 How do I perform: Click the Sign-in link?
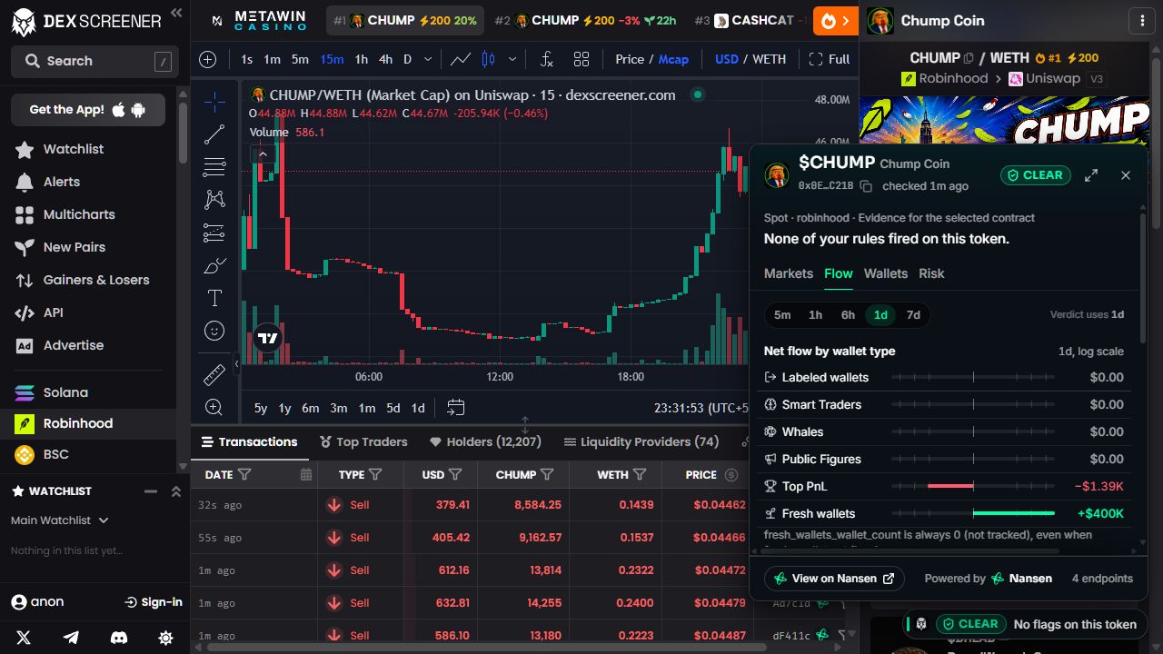[154, 601]
